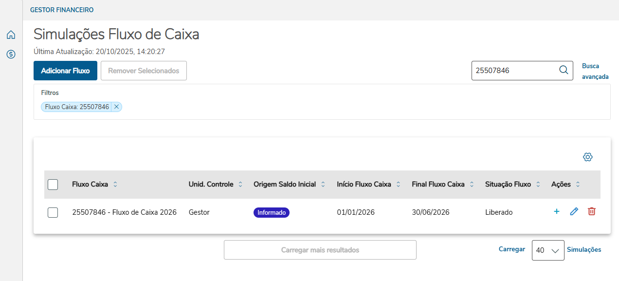Select the 25507846 row checkbox
Viewport: 619px width, 281px height.
tap(53, 212)
